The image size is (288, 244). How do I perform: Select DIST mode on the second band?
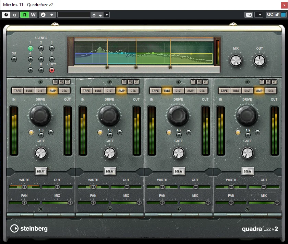tap(110, 91)
